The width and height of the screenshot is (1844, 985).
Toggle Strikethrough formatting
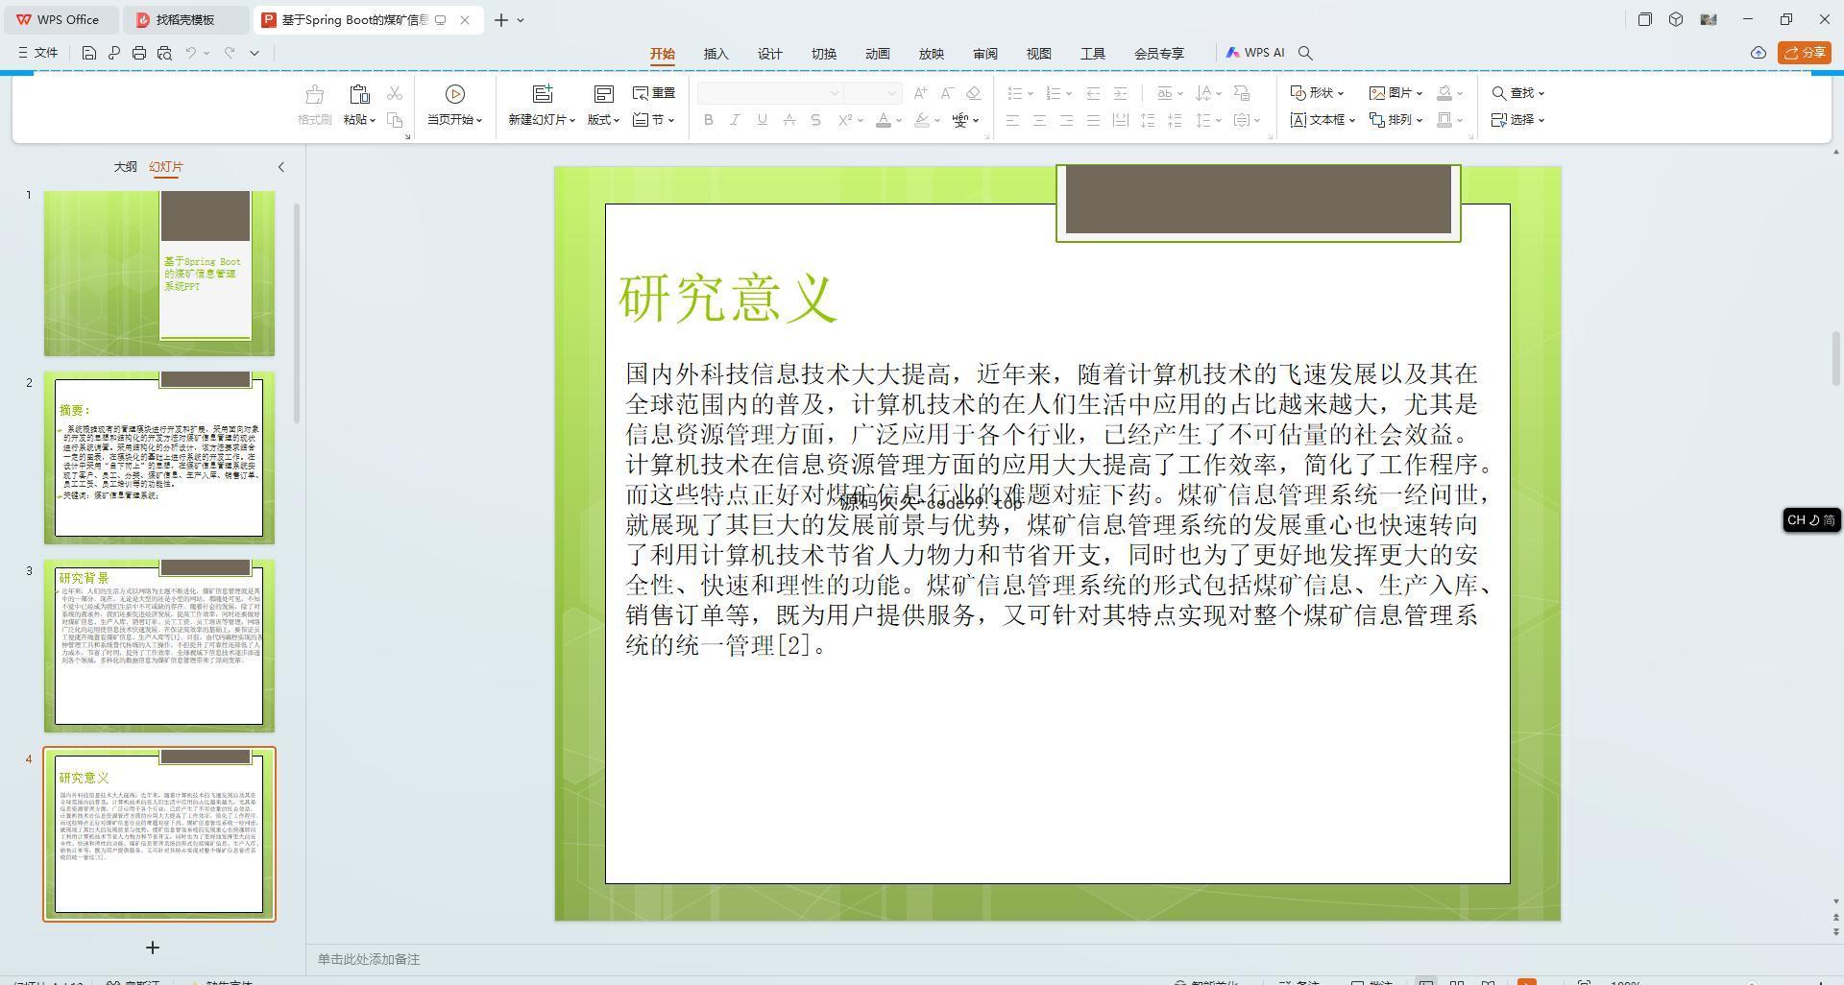click(x=789, y=120)
